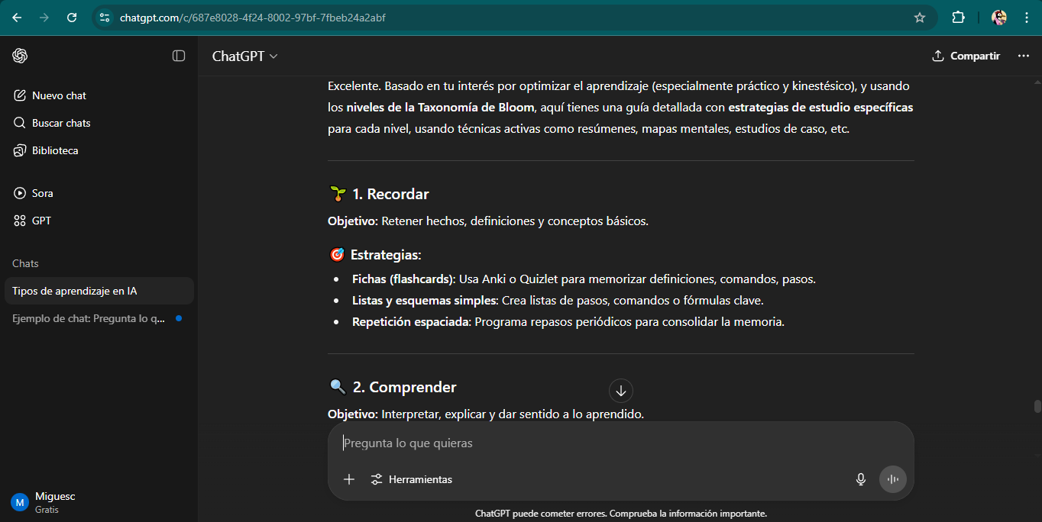The image size is (1042, 522).
Task: Click the 'Estrategias:' subheading
Action: [x=386, y=255]
